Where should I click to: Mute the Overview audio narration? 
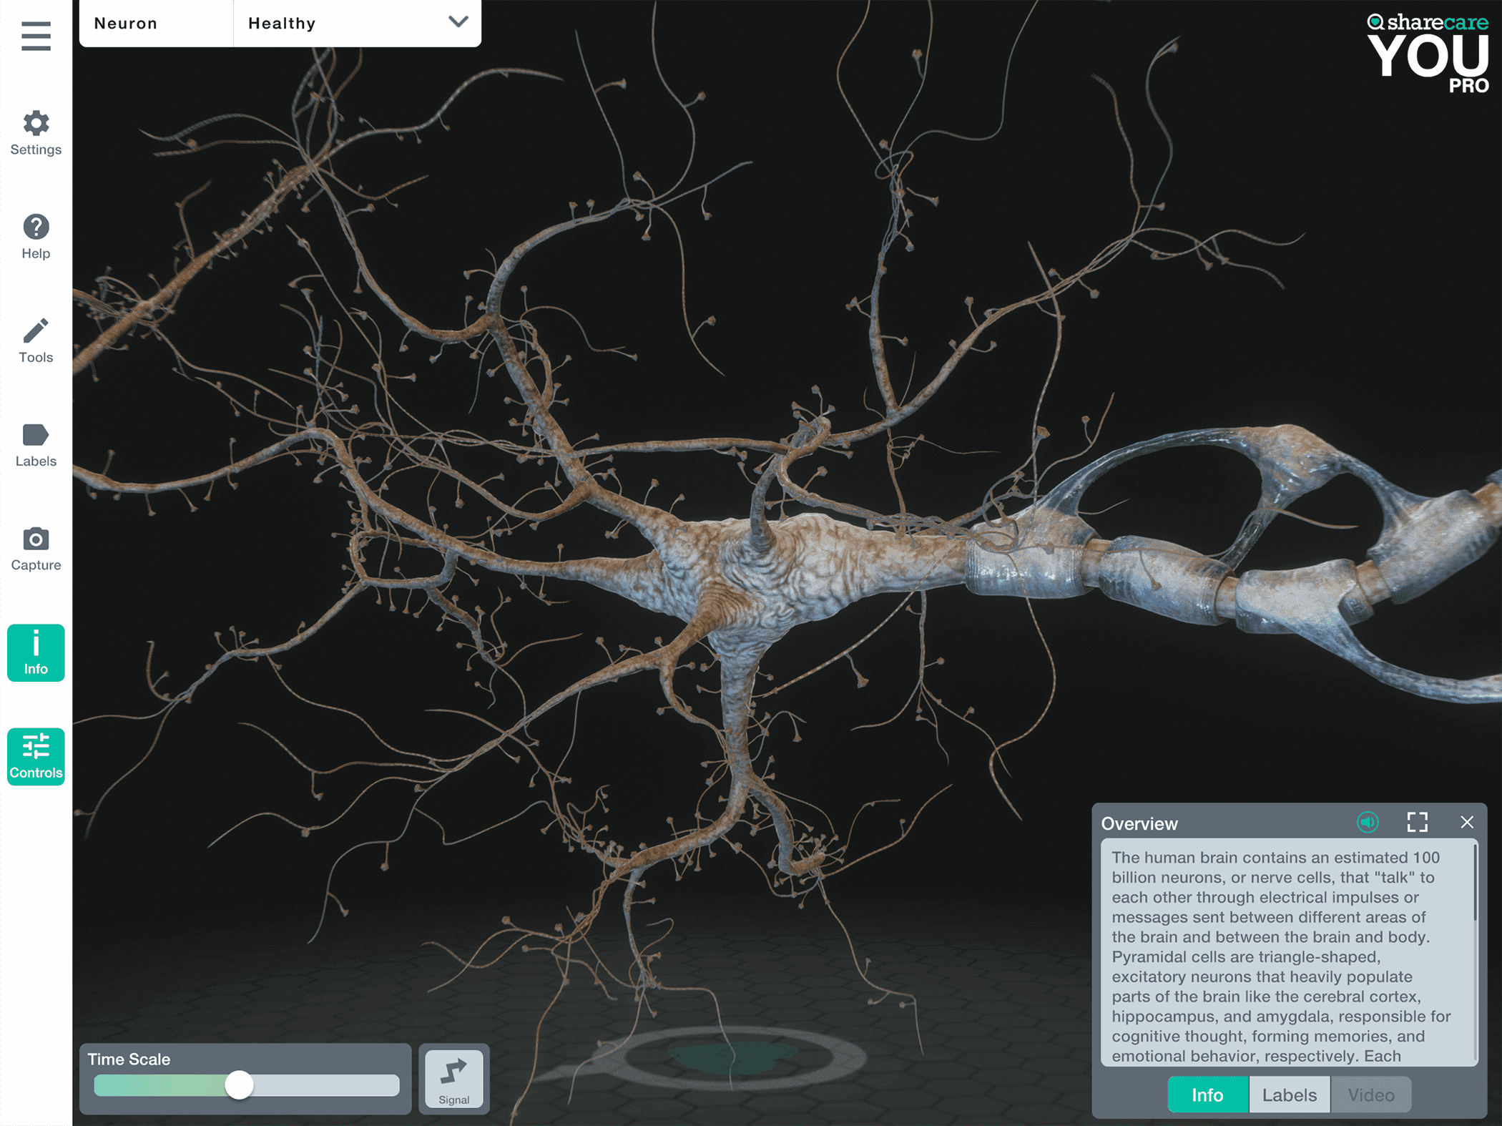click(x=1368, y=822)
